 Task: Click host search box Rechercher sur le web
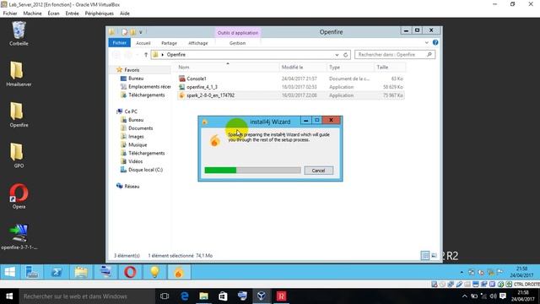87,296
